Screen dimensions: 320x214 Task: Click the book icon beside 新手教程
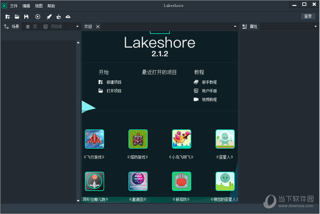tap(196, 82)
